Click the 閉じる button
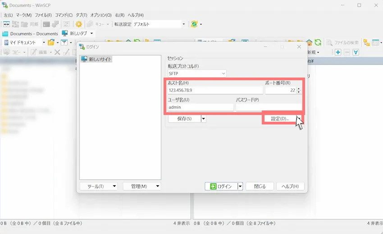 260,186
